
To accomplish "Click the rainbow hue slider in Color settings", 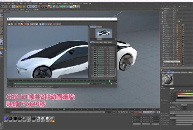I will coord(185,94).
